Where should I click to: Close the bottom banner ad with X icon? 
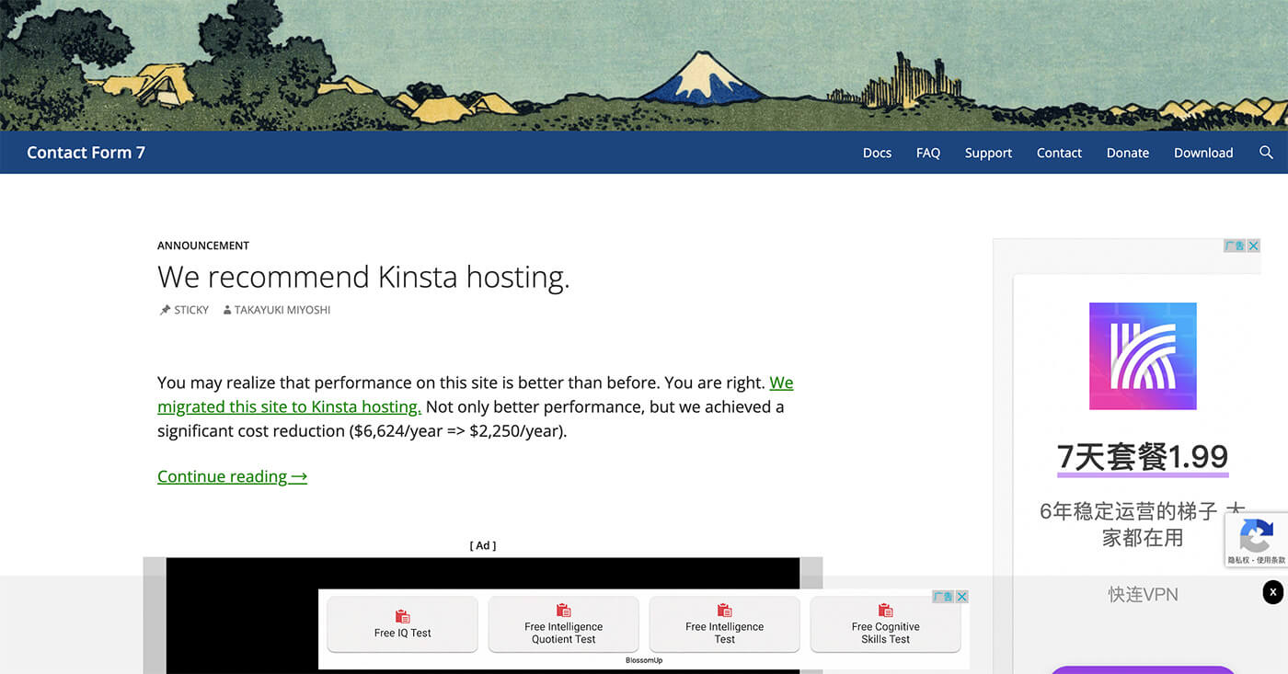(x=962, y=597)
